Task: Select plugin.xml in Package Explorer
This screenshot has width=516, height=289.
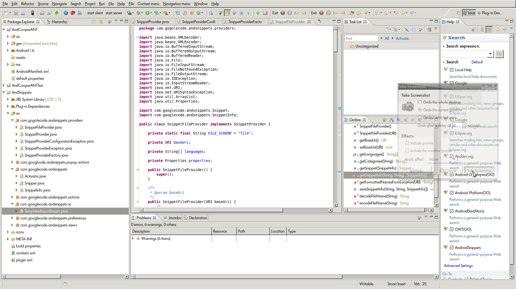Action: point(24,260)
